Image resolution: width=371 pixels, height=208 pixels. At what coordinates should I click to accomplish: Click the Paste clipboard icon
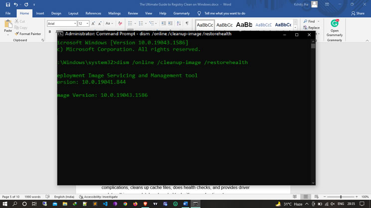(x=8, y=24)
